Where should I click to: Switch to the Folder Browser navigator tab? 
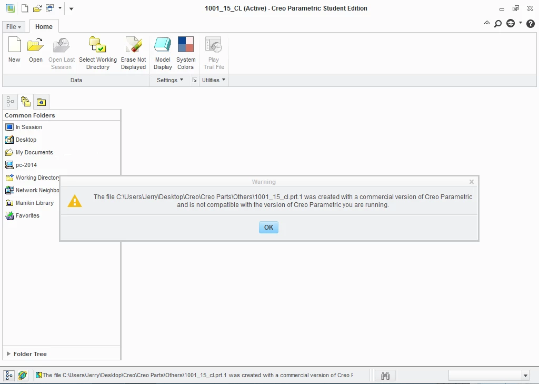(x=25, y=102)
